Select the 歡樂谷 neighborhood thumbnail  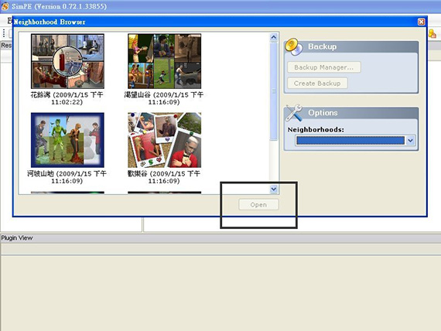(165, 140)
